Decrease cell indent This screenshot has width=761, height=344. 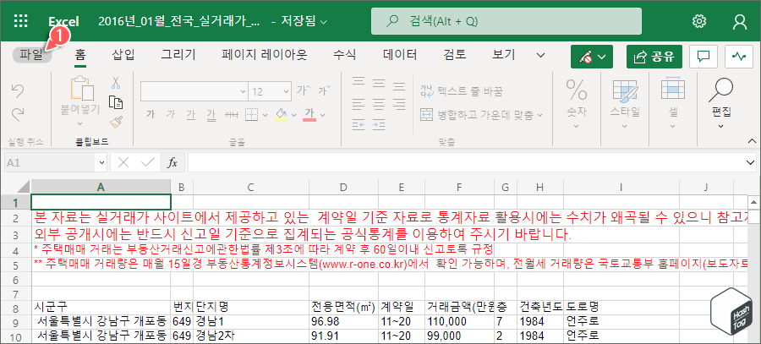tap(359, 125)
